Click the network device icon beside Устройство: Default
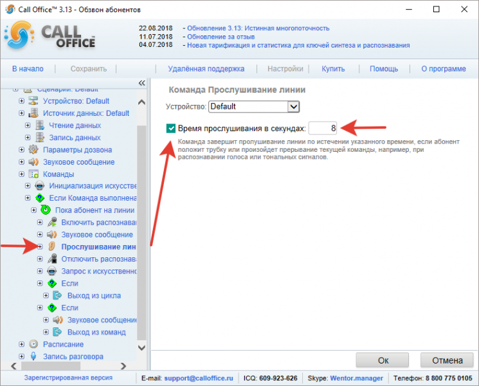Viewport: 479px width, 386px height. (33, 101)
